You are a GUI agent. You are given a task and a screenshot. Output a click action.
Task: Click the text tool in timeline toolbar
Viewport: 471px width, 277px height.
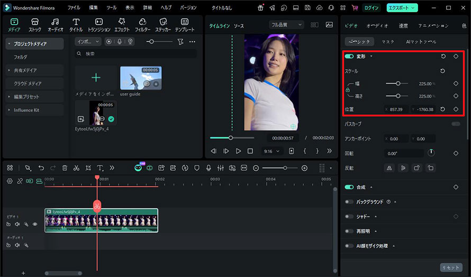pyautogui.click(x=100, y=168)
